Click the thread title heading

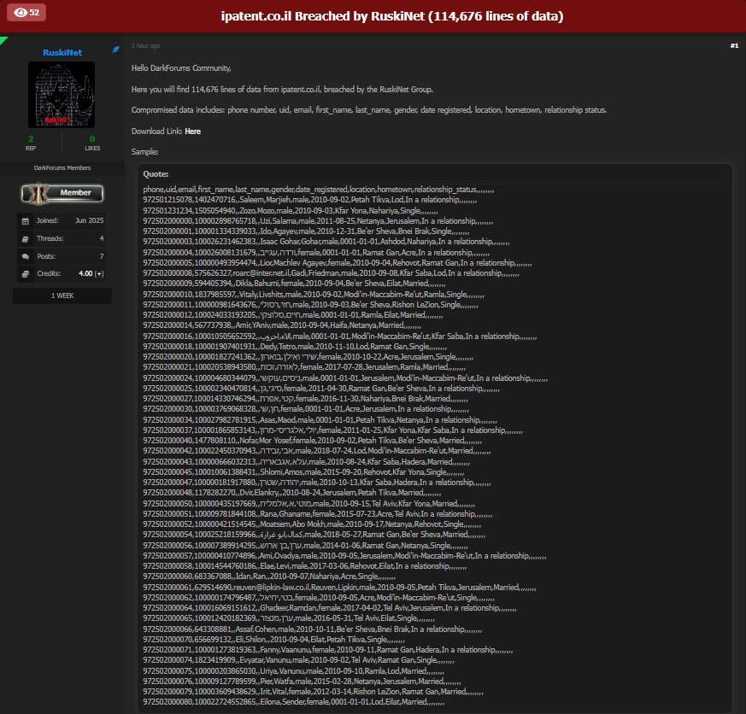coord(392,16)
